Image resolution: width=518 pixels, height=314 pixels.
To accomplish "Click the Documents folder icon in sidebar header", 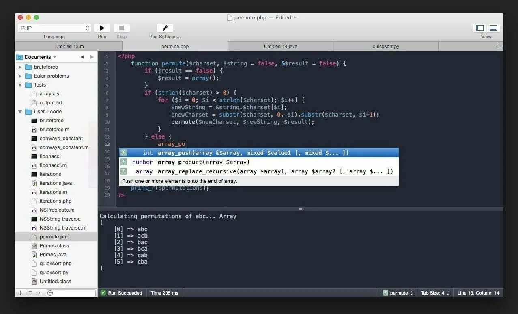I will click(x=19, y=57).
